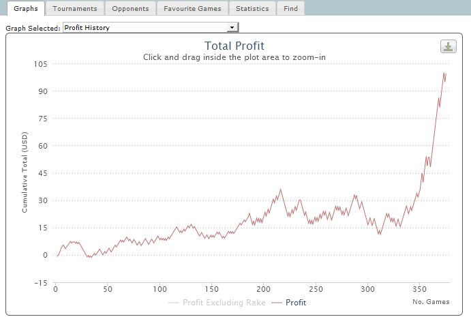Click the Cumulative Total (USD) axis label
Viewport: 471px width, 317px height.
pyautogui.click(x=25, y=172)
